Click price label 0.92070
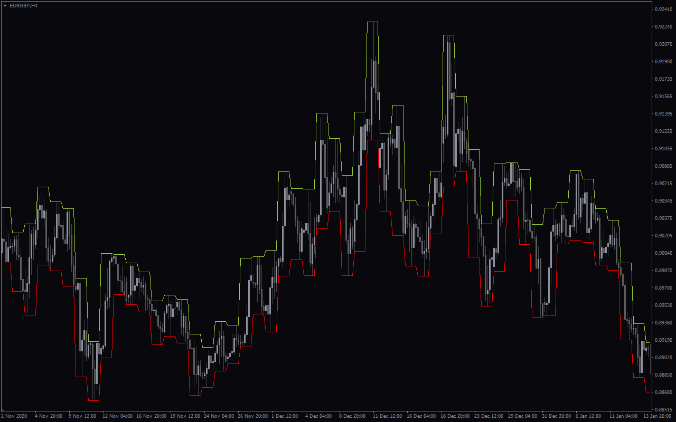Image resolution: width=676 pixels, height=422 pixels. tap(663, 44)
